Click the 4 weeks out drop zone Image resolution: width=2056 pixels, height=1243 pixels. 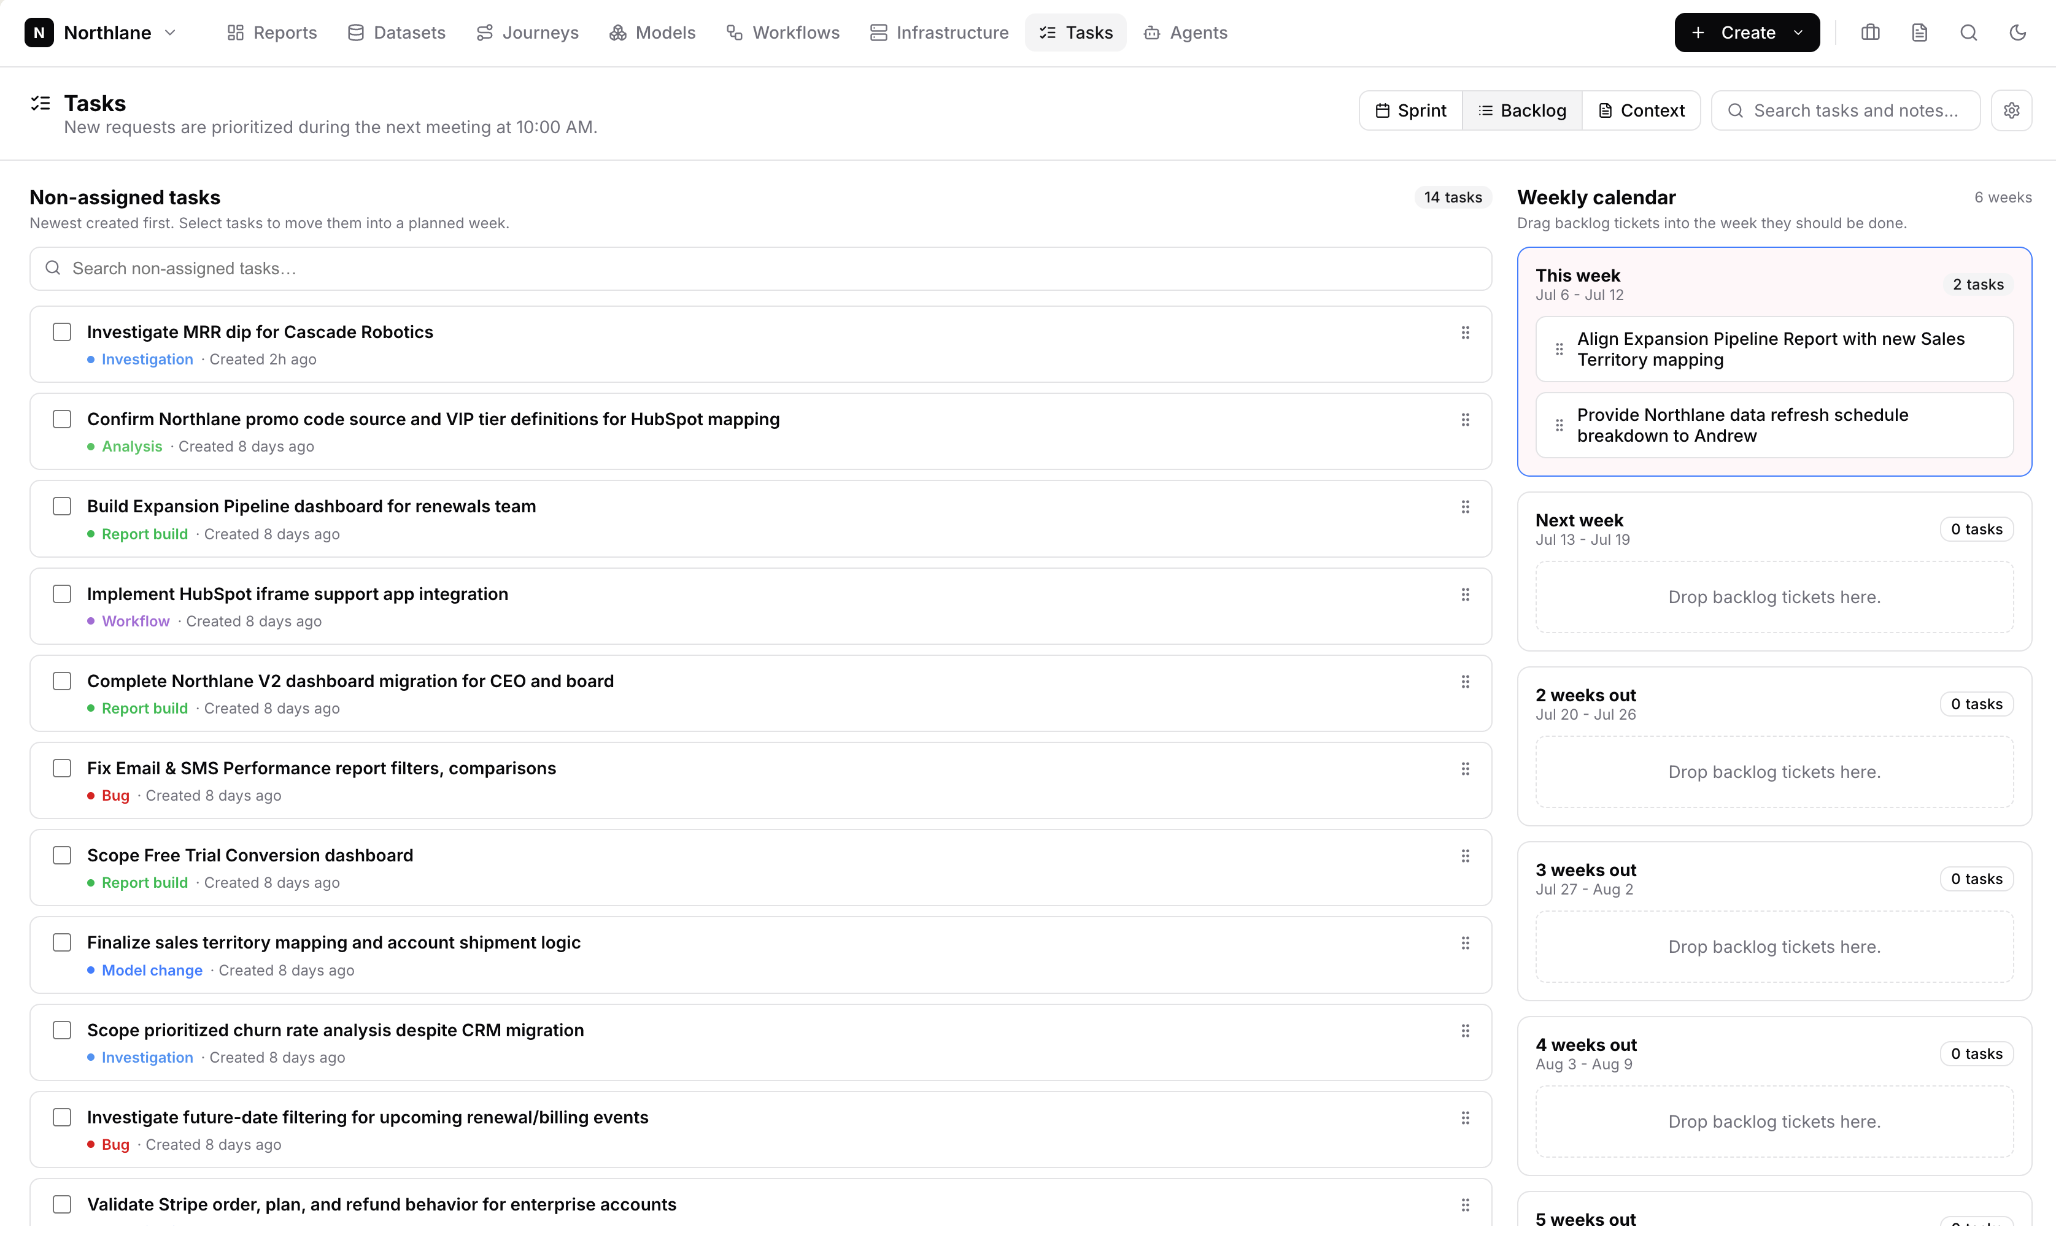[1774, 1122]
